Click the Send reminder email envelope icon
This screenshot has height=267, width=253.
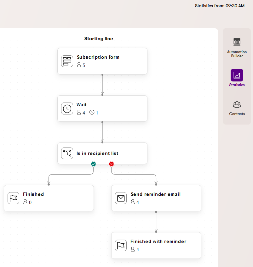(121, 198)
